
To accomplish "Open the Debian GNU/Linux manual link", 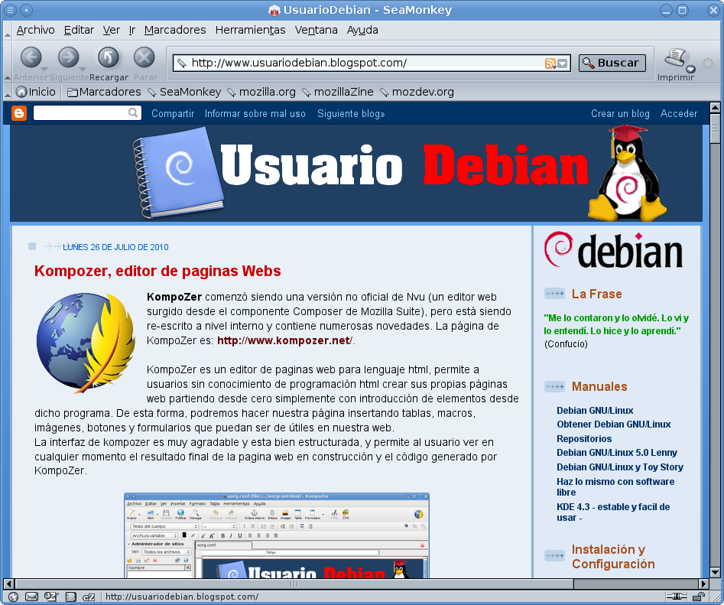I will pyautogui.click(x=595, y=411).
